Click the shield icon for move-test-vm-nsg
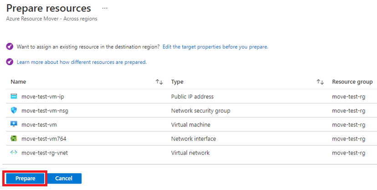Viewport: 377px width, 190px height. tap(14, 110)
